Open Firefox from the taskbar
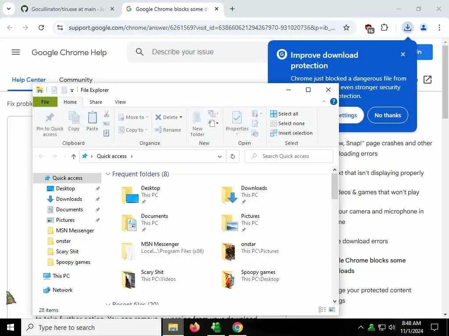449x336 pixels. tap(195, 327)
